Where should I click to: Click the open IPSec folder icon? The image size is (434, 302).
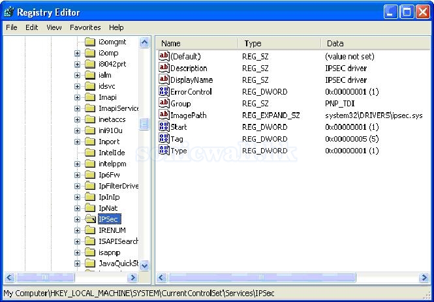click(90, 219)
